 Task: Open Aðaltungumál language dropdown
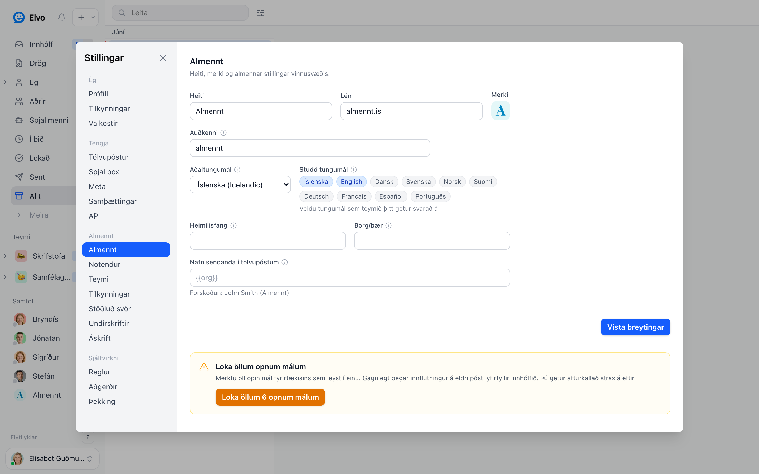click(240, 185)
